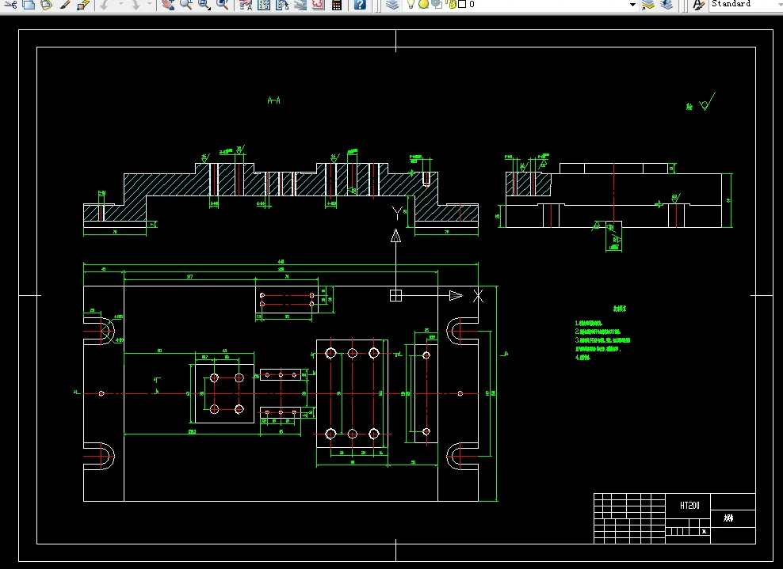Image resolution: width=783 pixels, height=569 pixels.
Task: Open the Undo history dropdown arrow
Action: click(x=120, y=5)
